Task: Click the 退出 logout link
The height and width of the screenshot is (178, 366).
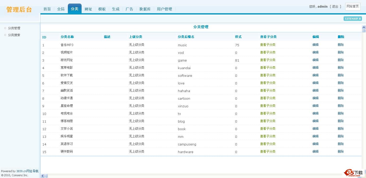Action: pyautogui.click(x=335, y=7)
